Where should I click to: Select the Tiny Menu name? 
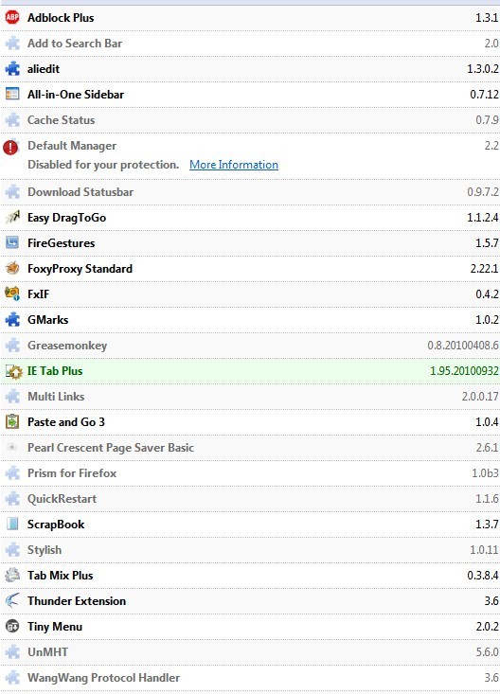[x=55, y=627]
